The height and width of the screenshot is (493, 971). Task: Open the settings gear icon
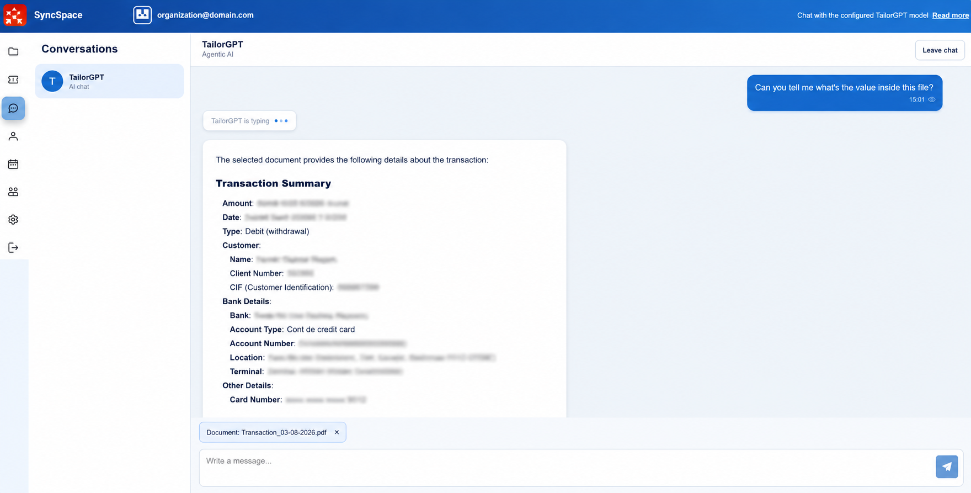point(13,220)
